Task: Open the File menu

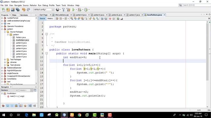Action: click(2, 5)
